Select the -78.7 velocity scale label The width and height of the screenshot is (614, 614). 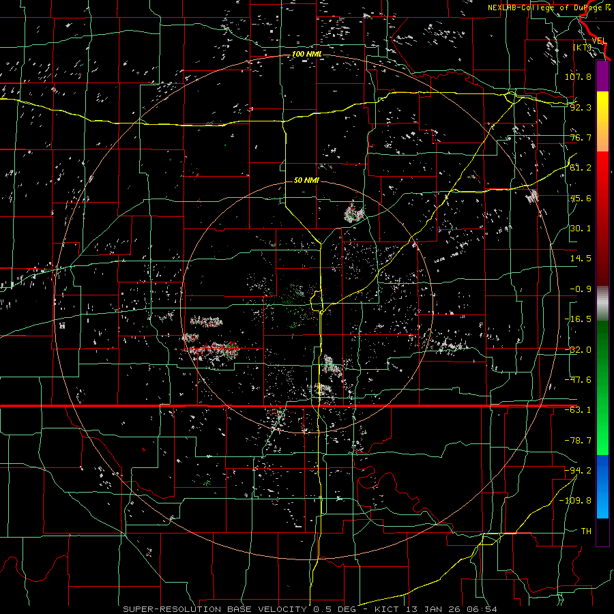point(578,441)
